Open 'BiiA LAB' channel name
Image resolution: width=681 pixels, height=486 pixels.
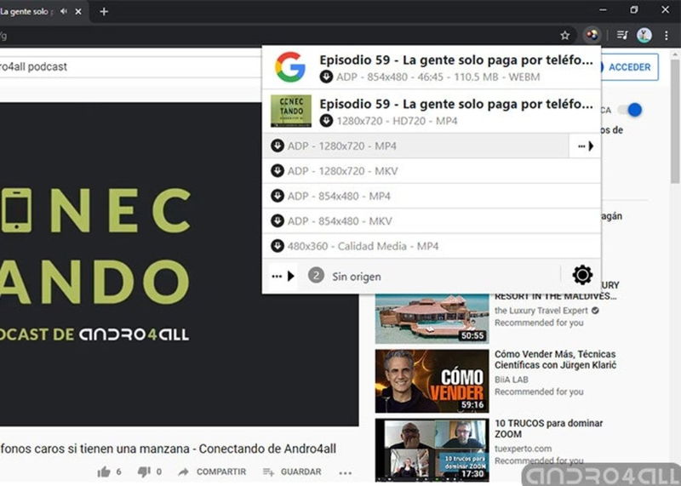[512, 380]
